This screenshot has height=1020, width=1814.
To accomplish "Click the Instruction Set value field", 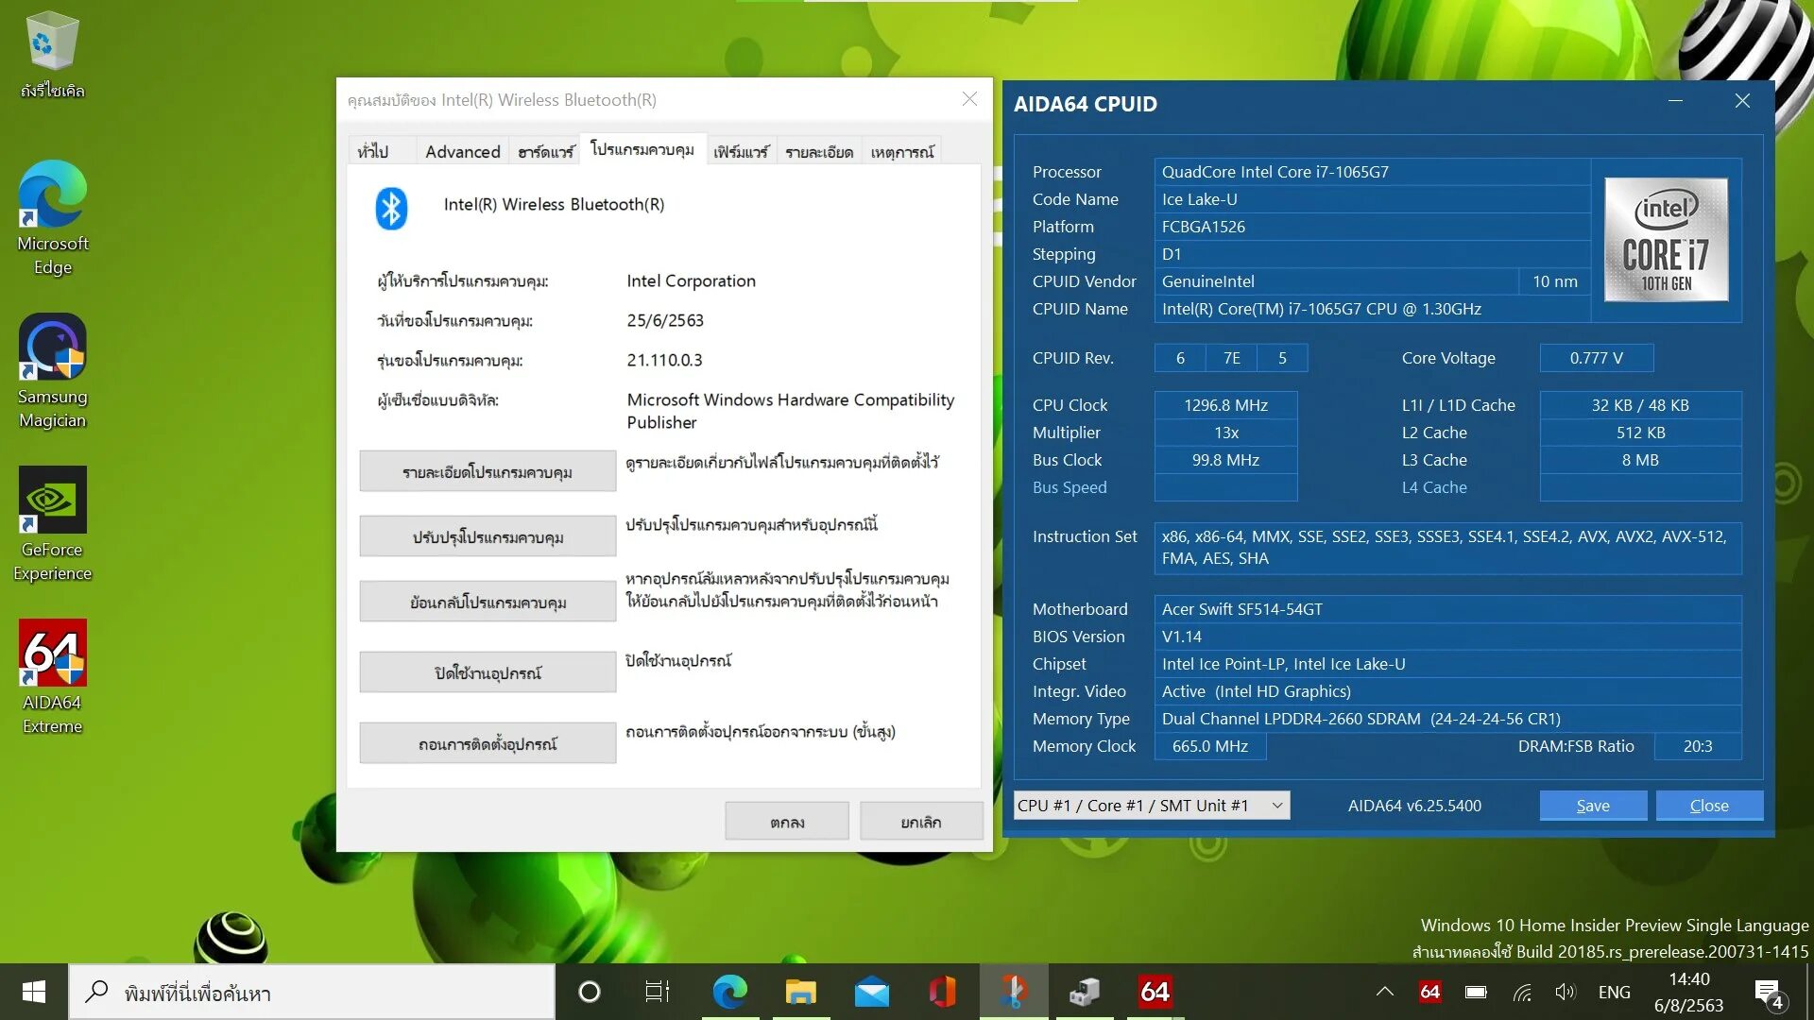I will point(1447,548).
